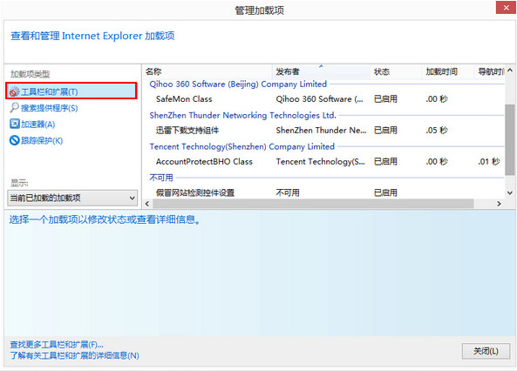Click the Tencent Technology(S... publisher cell
517x371 pixels.
coord(321,162)
